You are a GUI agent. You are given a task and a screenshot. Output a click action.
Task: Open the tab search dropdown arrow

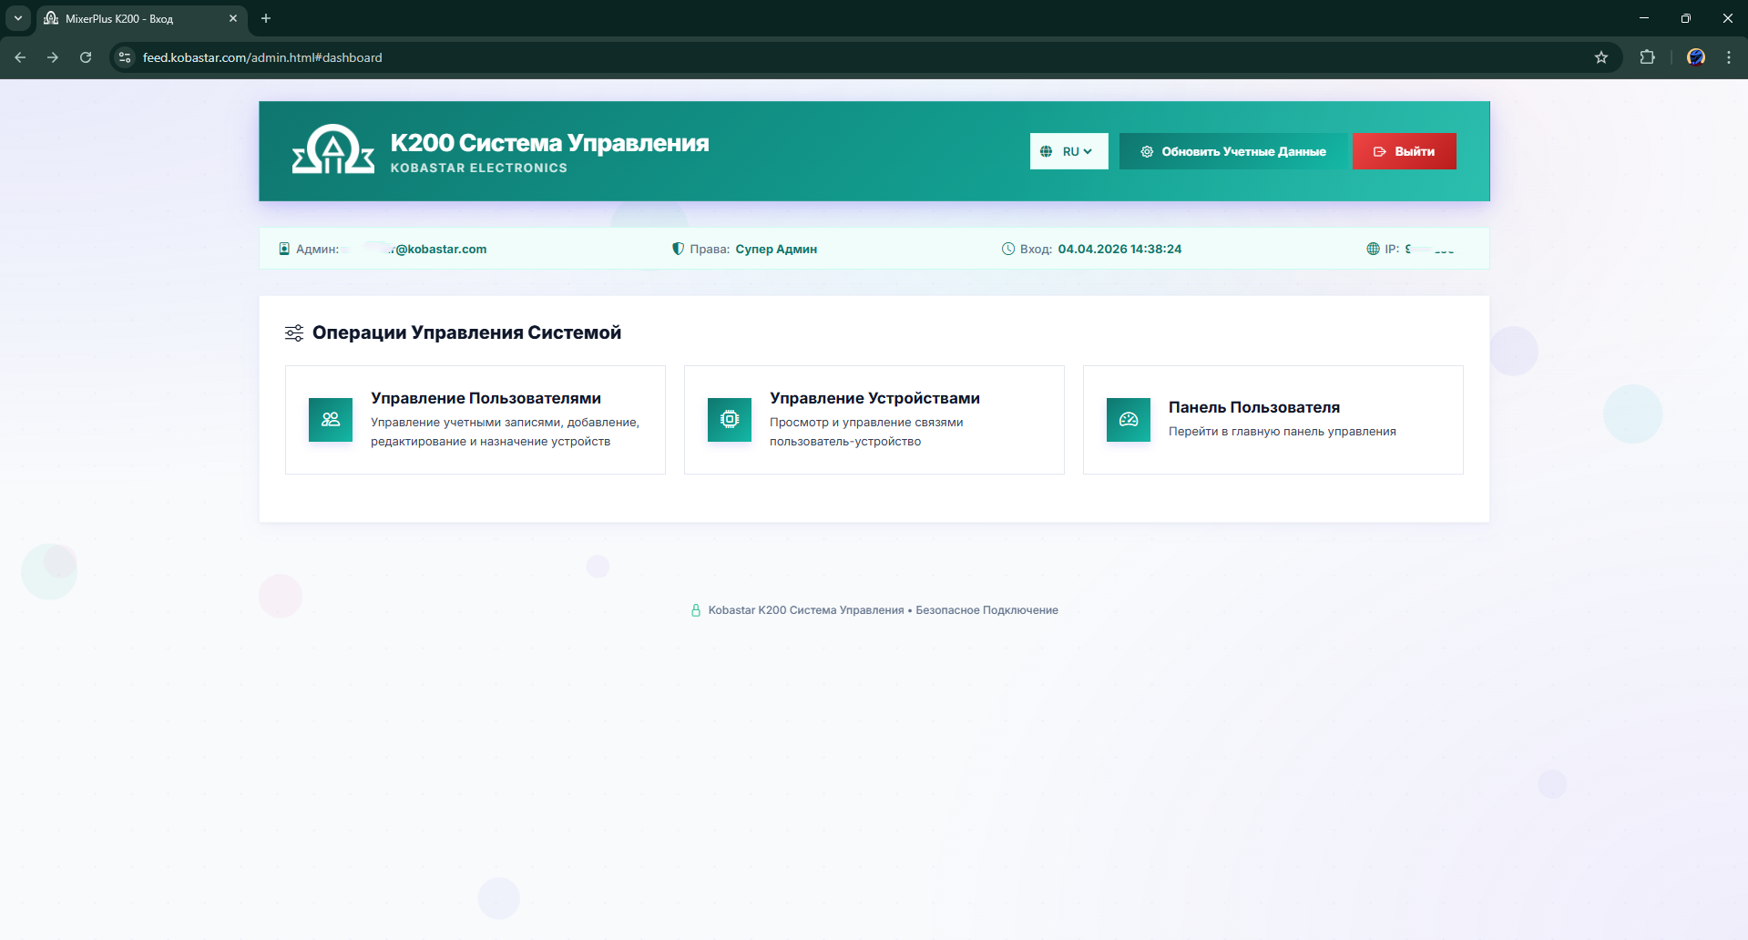click(17, 18)
